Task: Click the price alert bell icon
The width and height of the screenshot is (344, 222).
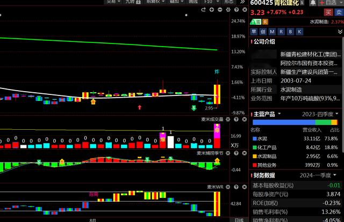Action: point(313,3)
